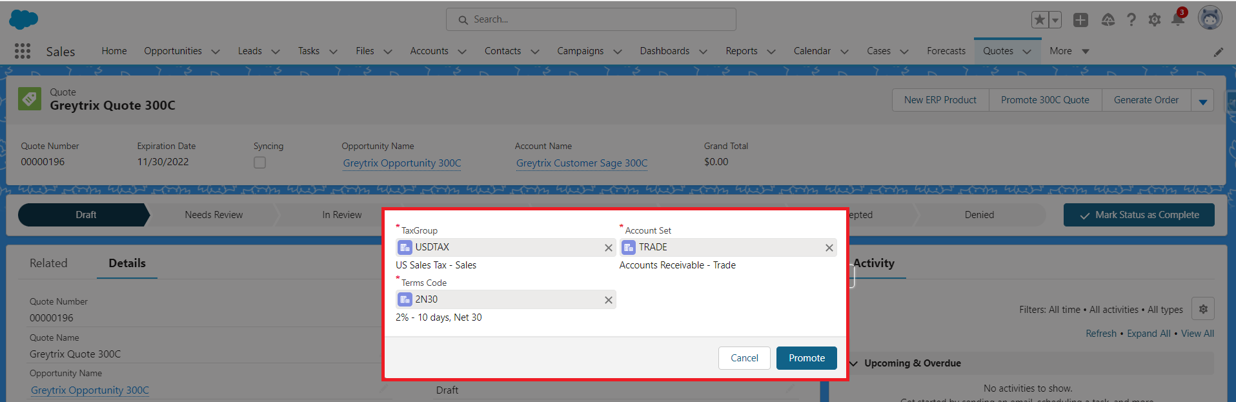Open the Help question mark icon
1236x402 pixels.
click(x=1131, y=20)
